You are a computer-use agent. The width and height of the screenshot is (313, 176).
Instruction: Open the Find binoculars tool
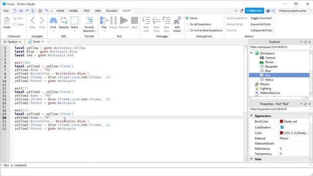(53, 21)
